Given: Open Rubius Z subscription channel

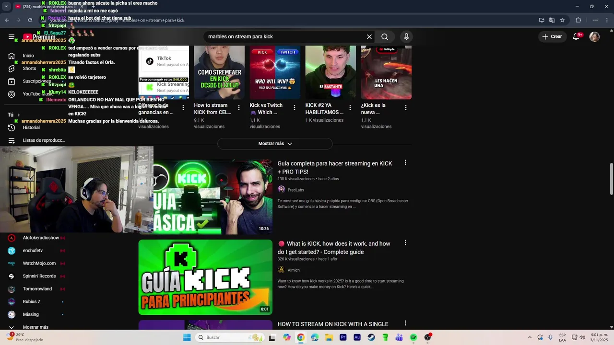Looking at the screenshot, I should (x=32, y=301).
